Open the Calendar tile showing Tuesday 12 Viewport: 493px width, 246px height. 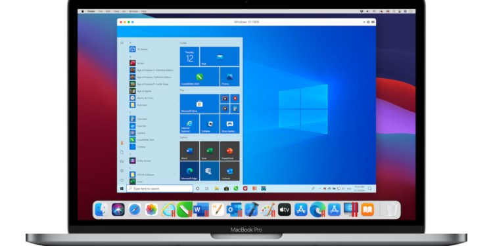(x=189, y=56)
